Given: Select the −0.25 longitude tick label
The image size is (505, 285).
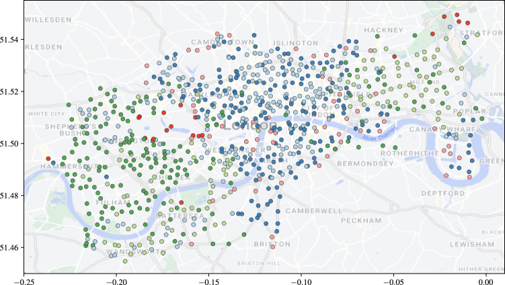Looking at the screenshot, I should pyautogui.click(x=24, y=282).
